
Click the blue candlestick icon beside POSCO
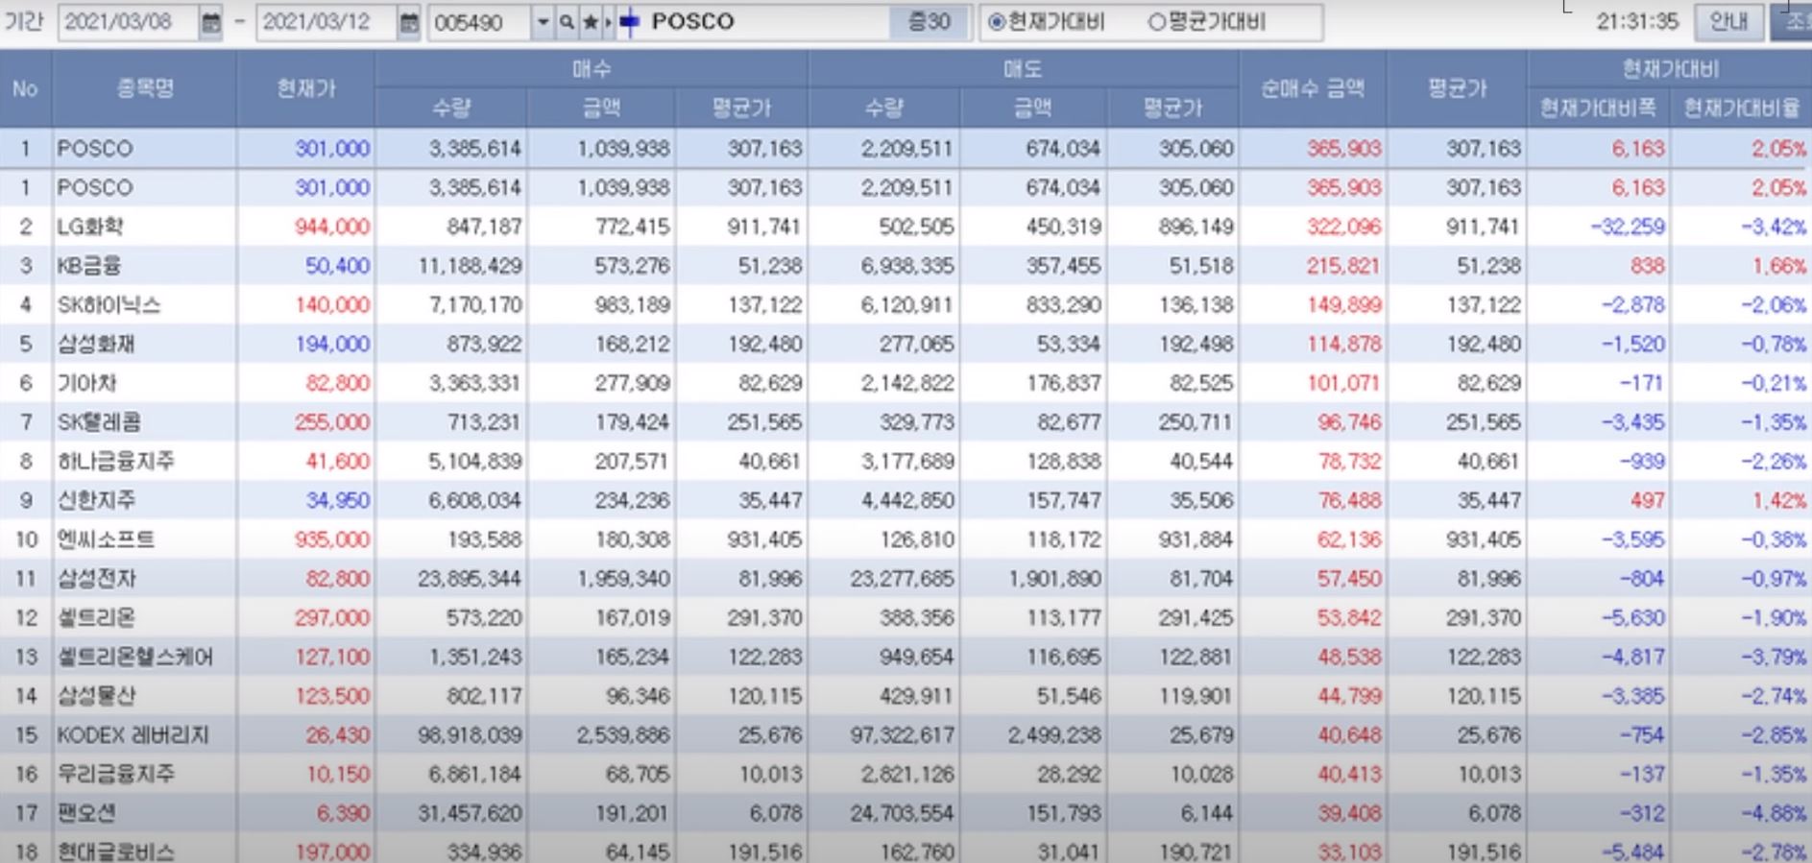(x=630, y=22)
